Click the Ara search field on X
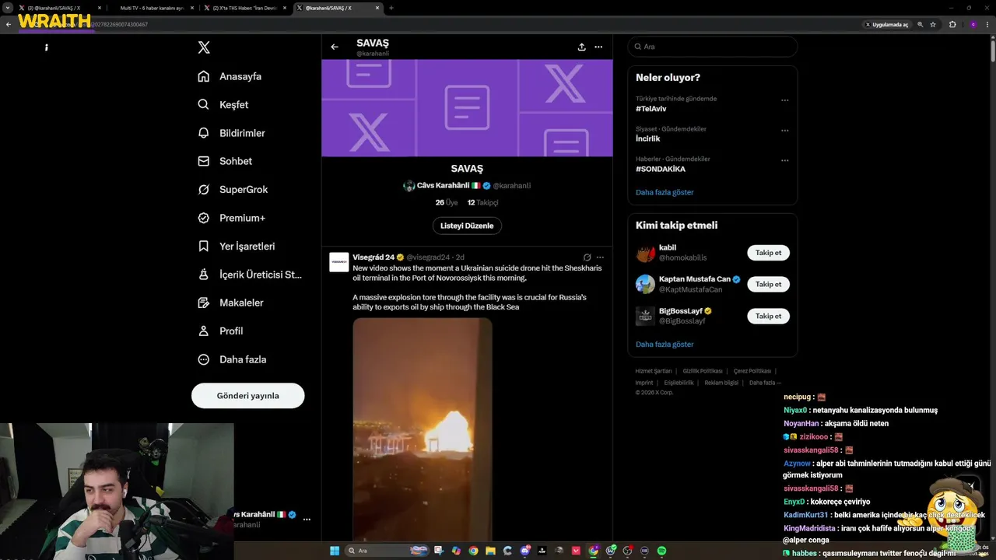Viewport: 996px width, 560px height. (713, 47)
